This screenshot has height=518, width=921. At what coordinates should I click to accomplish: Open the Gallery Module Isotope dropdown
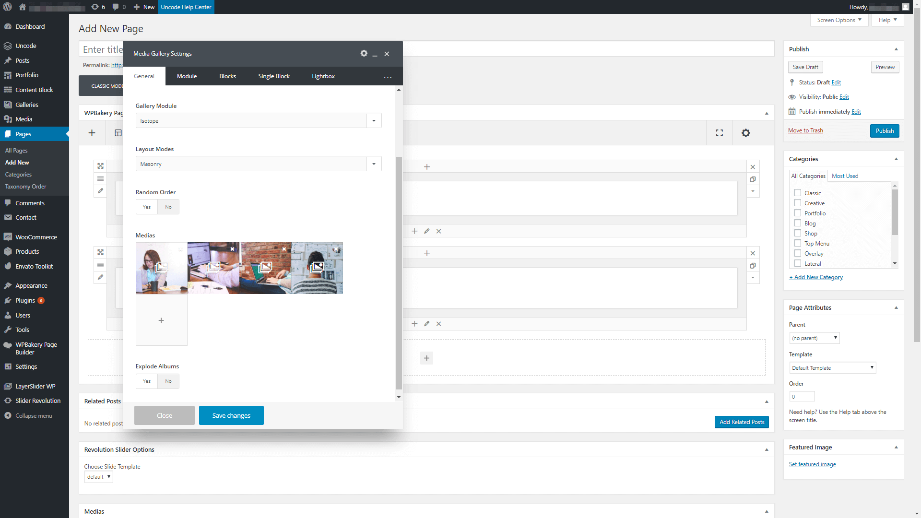click(259, 120)
